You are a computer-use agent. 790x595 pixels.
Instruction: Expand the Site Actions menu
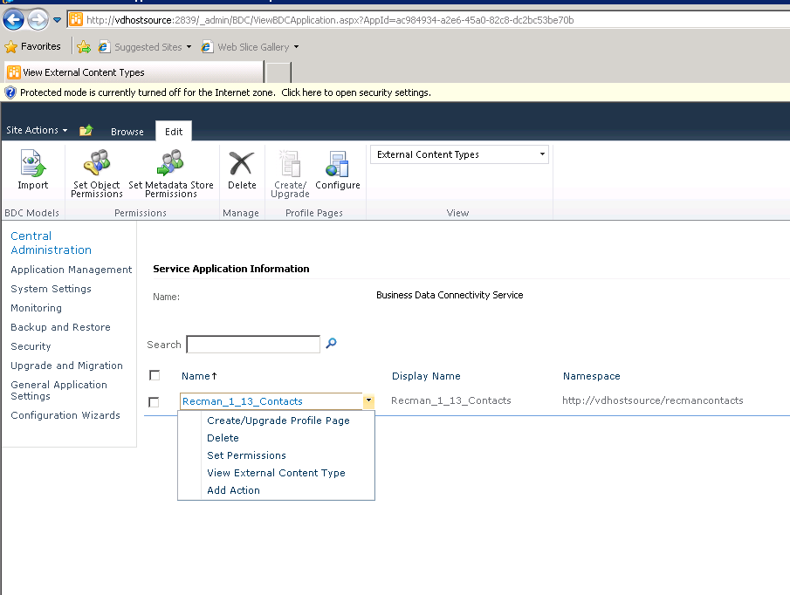(37, 130)
